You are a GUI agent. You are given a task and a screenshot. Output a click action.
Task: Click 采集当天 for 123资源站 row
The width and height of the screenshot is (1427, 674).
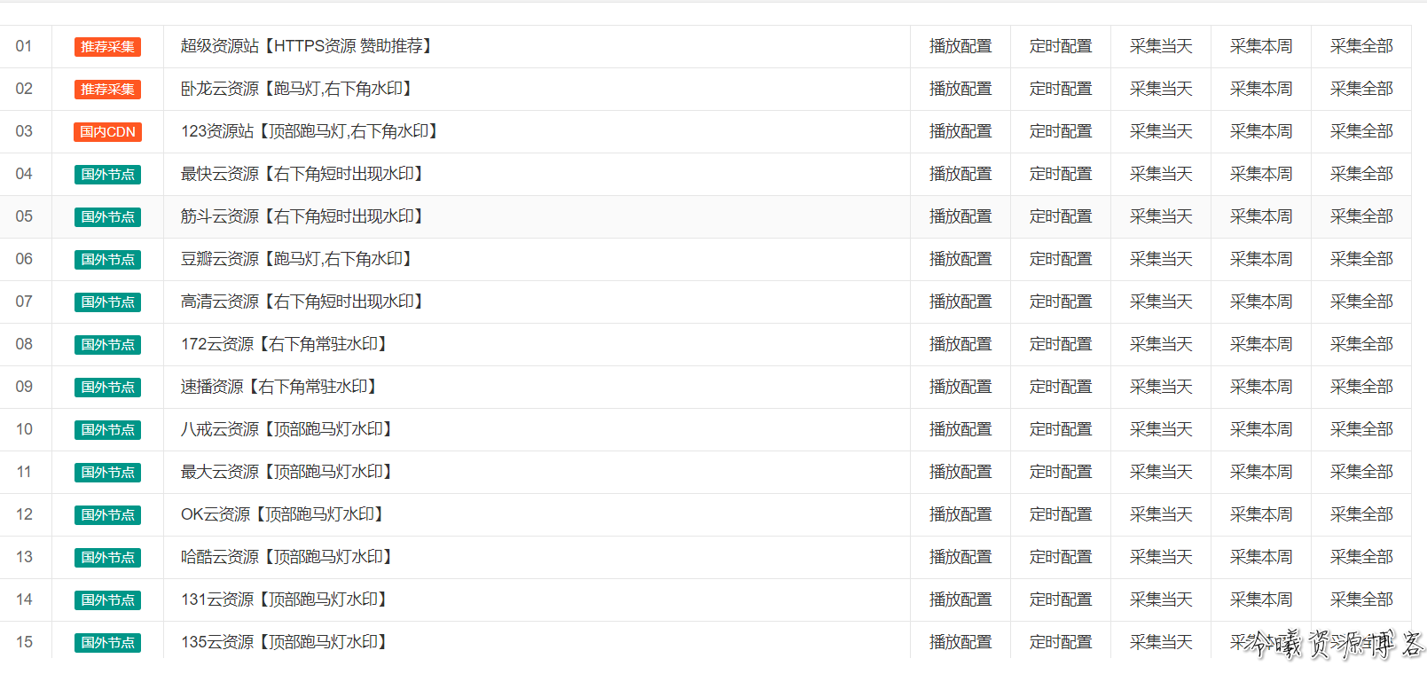tap(1161, 131)
